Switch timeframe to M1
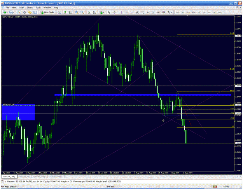The width and height of the screenshot is (243, 189). pos(178,12)
